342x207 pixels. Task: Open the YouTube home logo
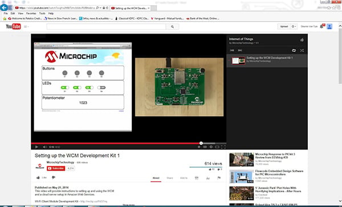click(x=13, y=27)
